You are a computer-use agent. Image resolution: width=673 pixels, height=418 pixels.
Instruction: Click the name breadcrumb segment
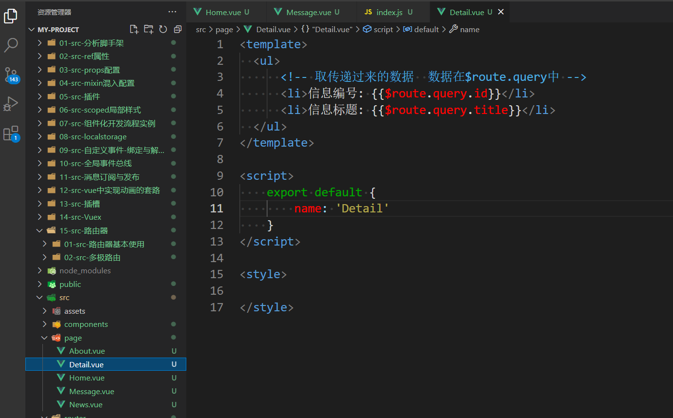(464, 29)
